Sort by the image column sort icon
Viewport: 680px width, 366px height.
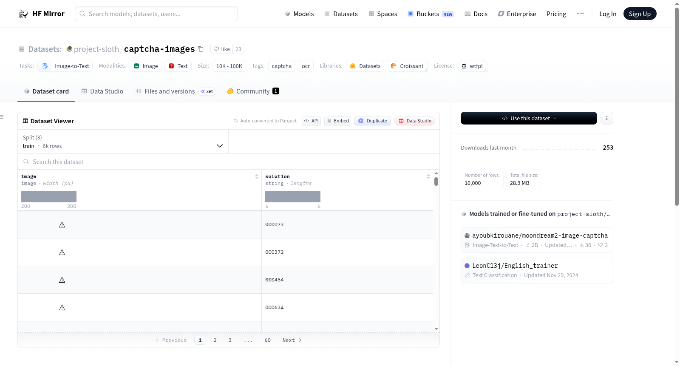[257, 176]
